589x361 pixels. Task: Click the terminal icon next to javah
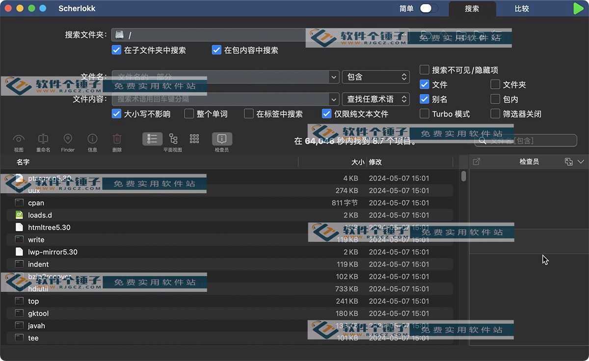19,325
